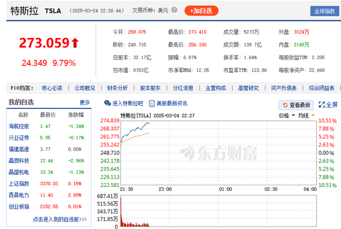Click 上证指数 value 3370.03
Image resolution: width=341 pixels, height=229 pixels.
49,184
